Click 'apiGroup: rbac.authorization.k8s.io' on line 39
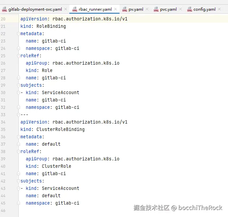 pos(73,159)
